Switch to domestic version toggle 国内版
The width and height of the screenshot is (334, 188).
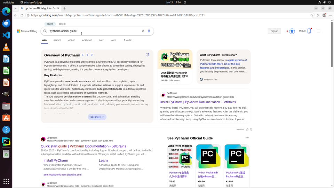(50, 24)
